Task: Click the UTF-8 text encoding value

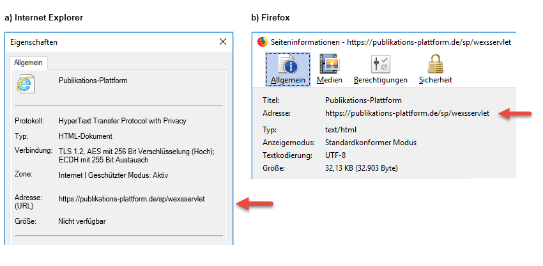Action: (335, 155)
